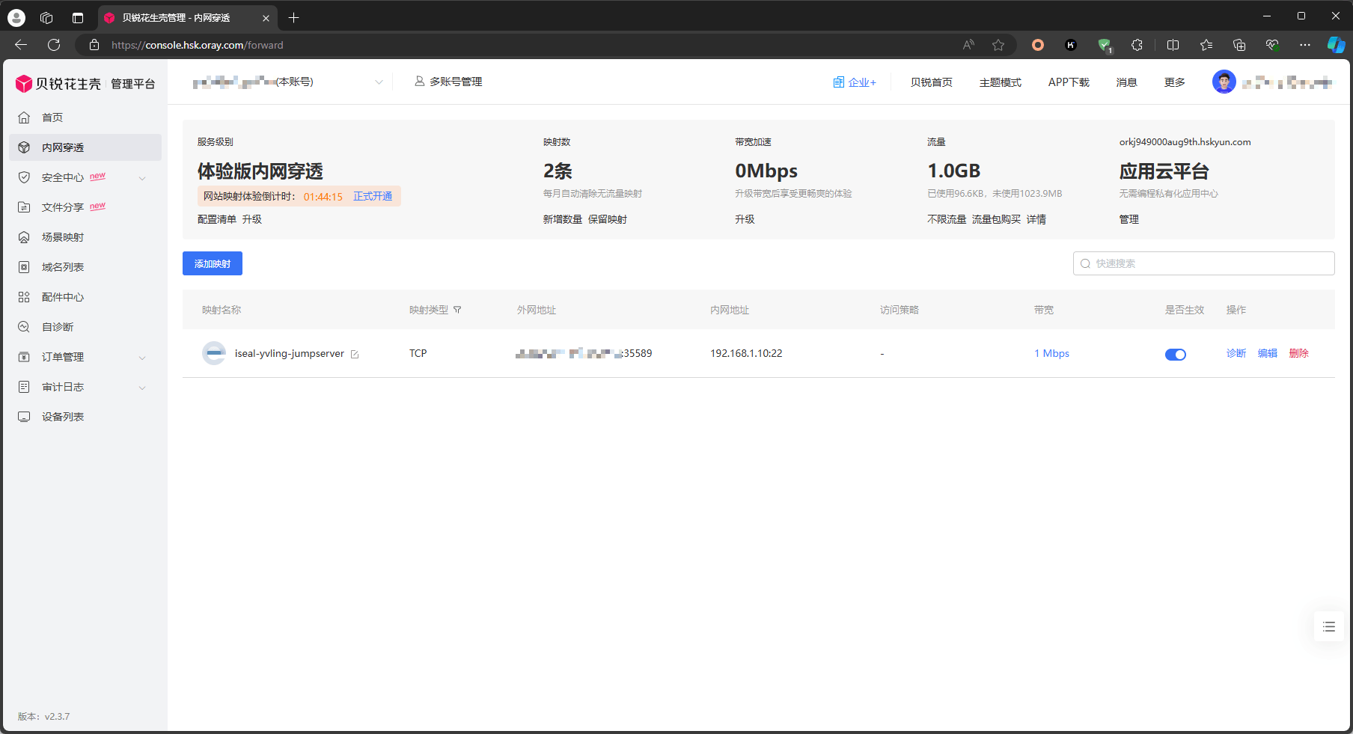Toggle the 是否生效 switch for jumpserver mapping

(x=1175, y=355)
